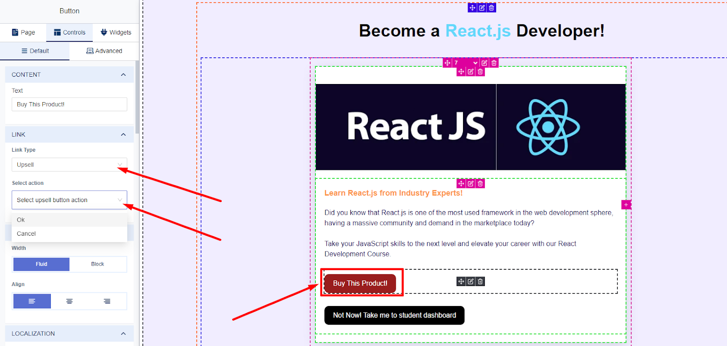Click the Learn React.js from Industry Experts! text
Screen dimensions: 727x346
point(393,193)
